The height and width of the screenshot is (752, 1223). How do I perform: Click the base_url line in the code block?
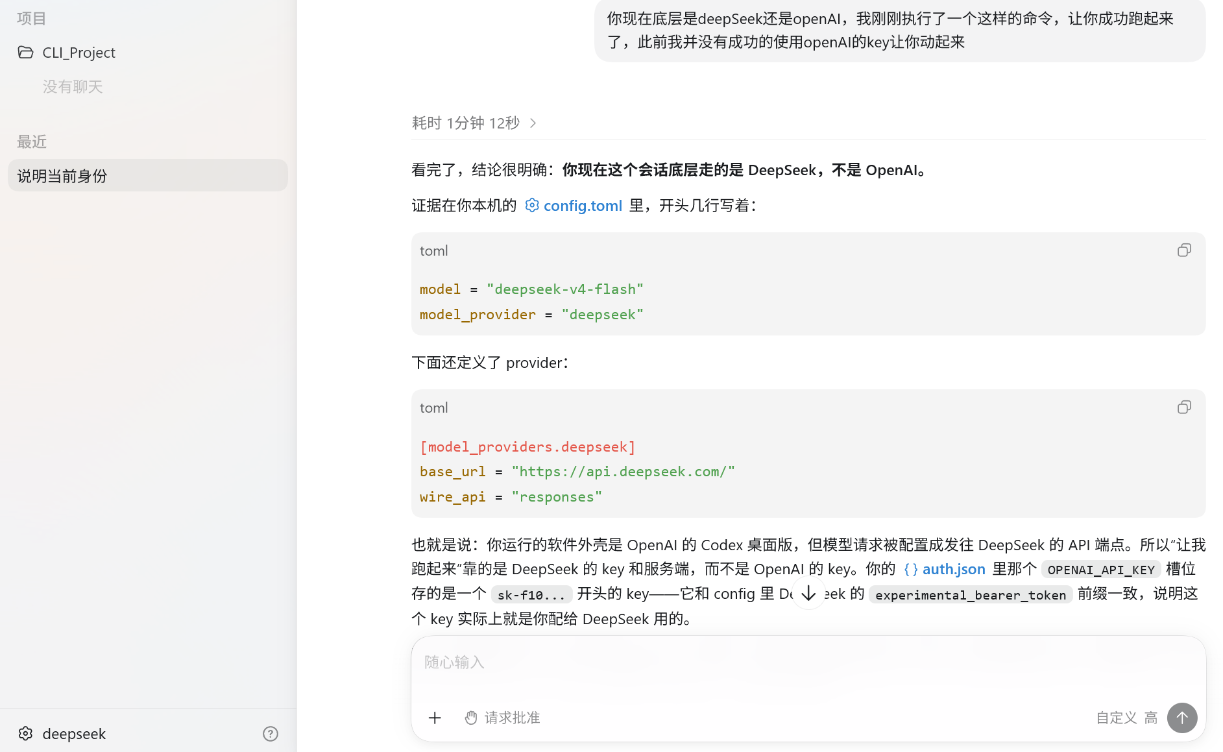coord(577,472)
